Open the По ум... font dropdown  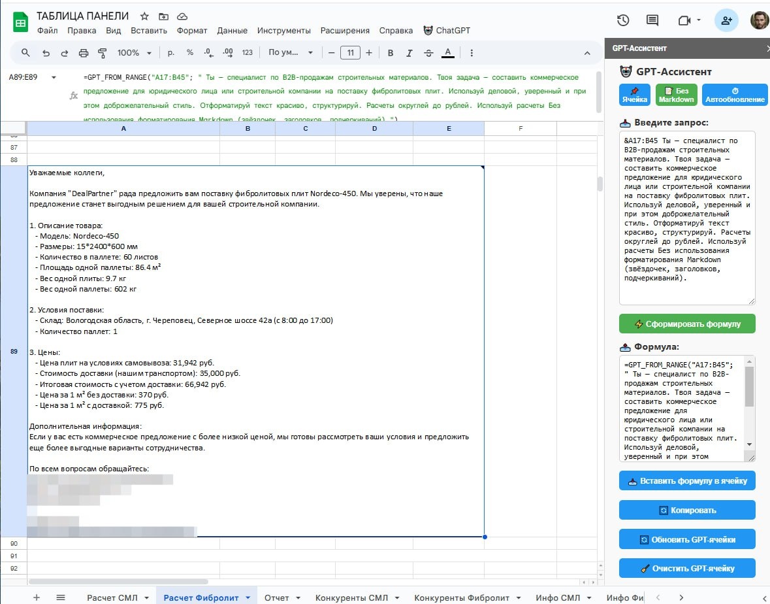point(290,52)
